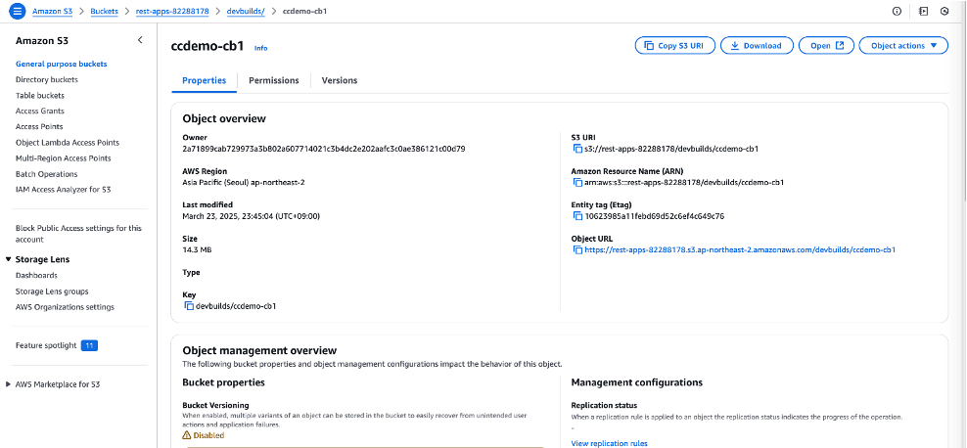The height and width of the screenshot is (448, 967).
Task: Click the devbuilds/ccdemo-cb1 key text
Action: coord(236,305)
